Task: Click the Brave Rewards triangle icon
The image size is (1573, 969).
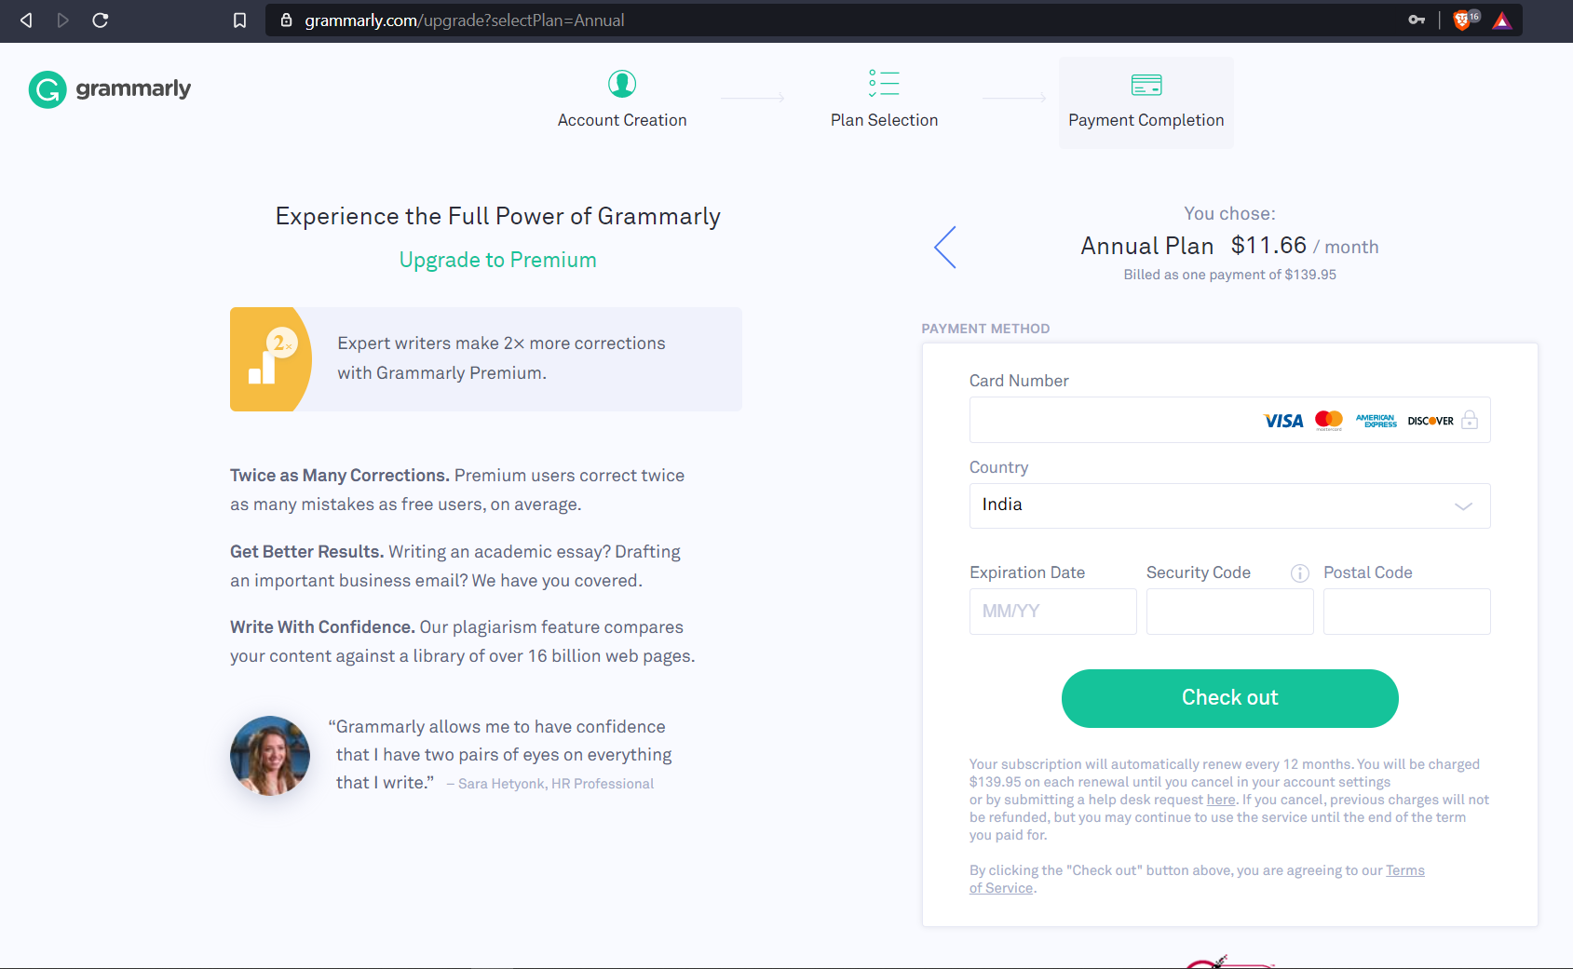Action: [x=1502, y=20]
